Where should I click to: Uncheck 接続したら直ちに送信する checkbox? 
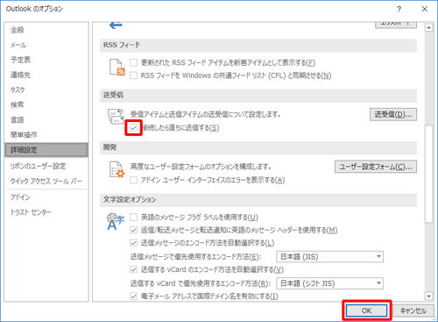133,128
